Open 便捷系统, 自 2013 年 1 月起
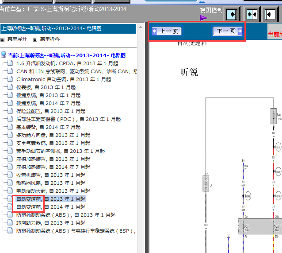 click(x=48, y=95)
